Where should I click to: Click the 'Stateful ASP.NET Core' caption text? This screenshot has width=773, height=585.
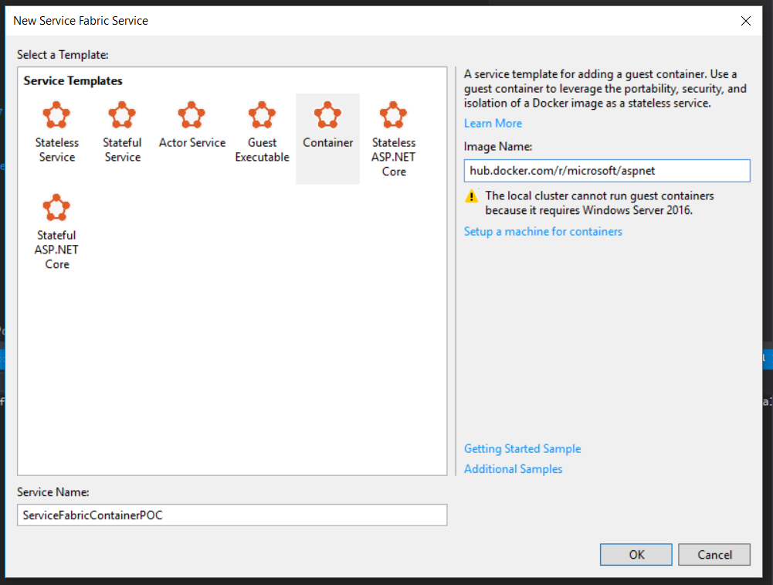point(56,250)
